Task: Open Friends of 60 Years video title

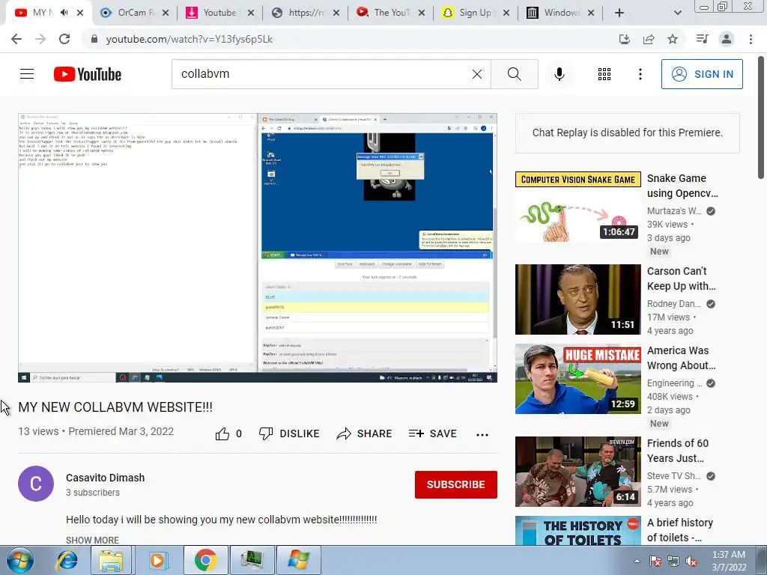Action: (x=677, y=450)
